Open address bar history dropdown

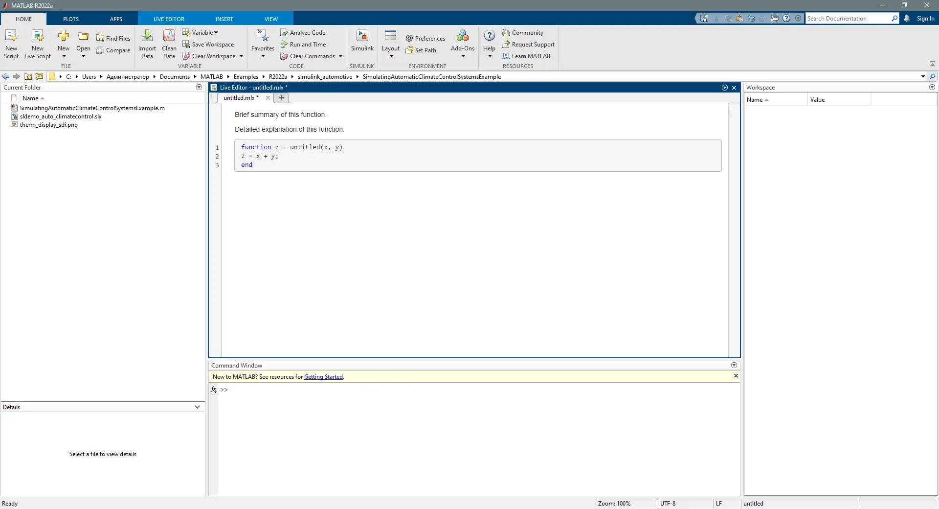pos(923,76)
